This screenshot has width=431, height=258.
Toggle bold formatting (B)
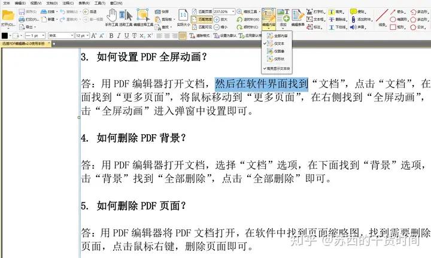111,36
